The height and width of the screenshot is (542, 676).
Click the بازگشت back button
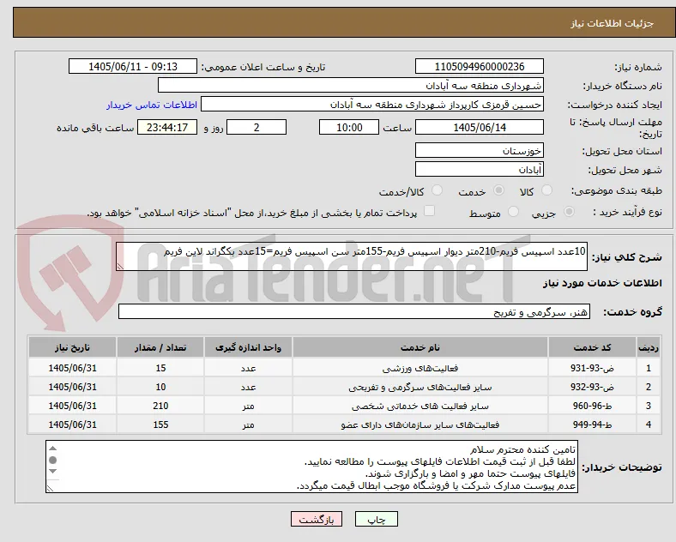click(317, 519)
